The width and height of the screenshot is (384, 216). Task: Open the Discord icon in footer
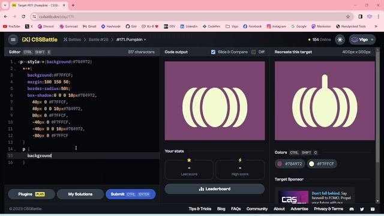(x=352, y=209)
